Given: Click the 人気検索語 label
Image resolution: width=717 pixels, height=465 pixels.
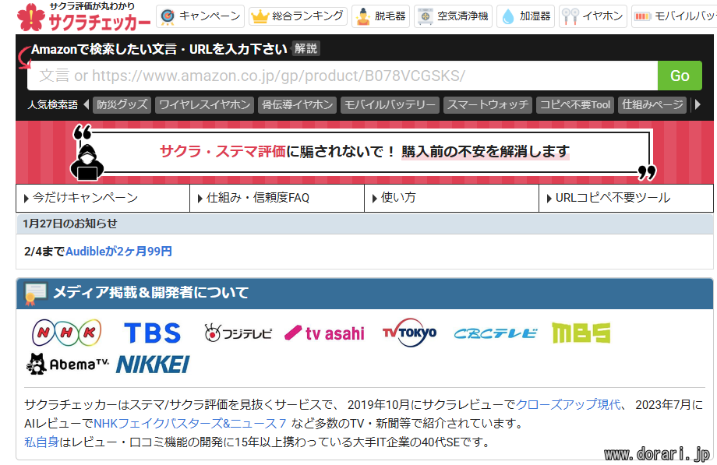Looking at the screenshot, I should coord(52,104).
